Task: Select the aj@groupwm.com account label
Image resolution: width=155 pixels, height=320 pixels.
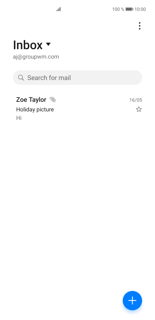Action: pyautogui.click(x=36, y=57)
